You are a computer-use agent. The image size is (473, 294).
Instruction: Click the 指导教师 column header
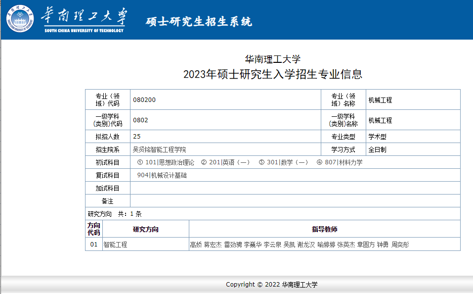point(325,229)
